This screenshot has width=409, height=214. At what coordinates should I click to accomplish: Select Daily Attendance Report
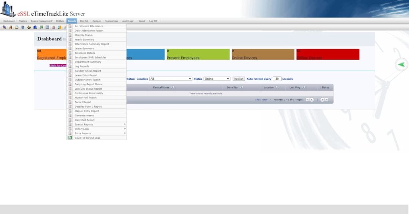(x=97, y=31)
